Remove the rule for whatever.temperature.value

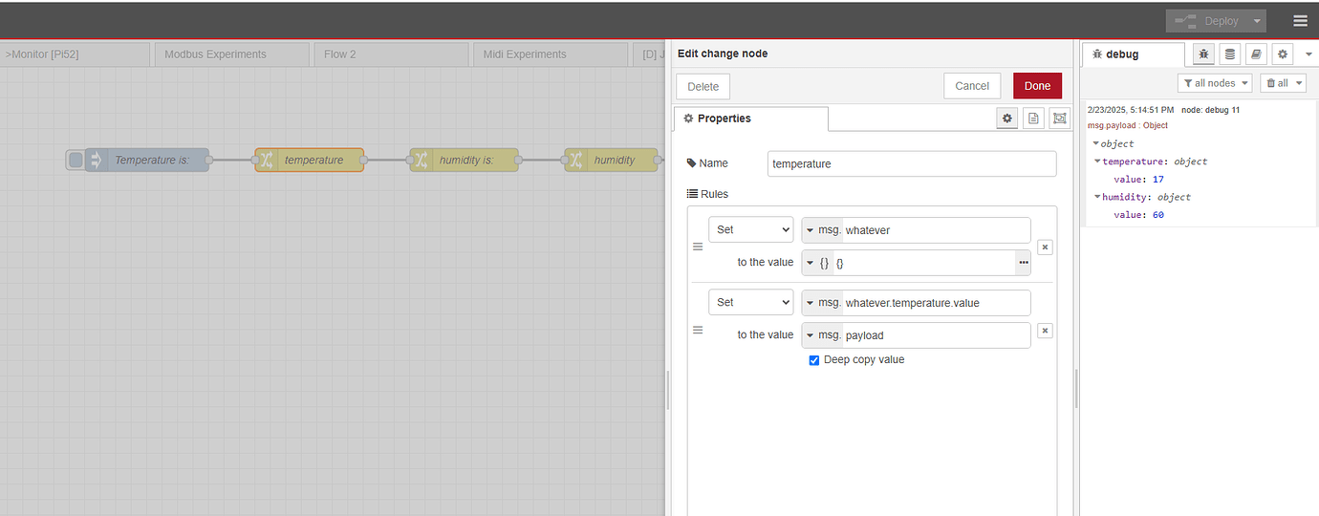(1045, 331)
